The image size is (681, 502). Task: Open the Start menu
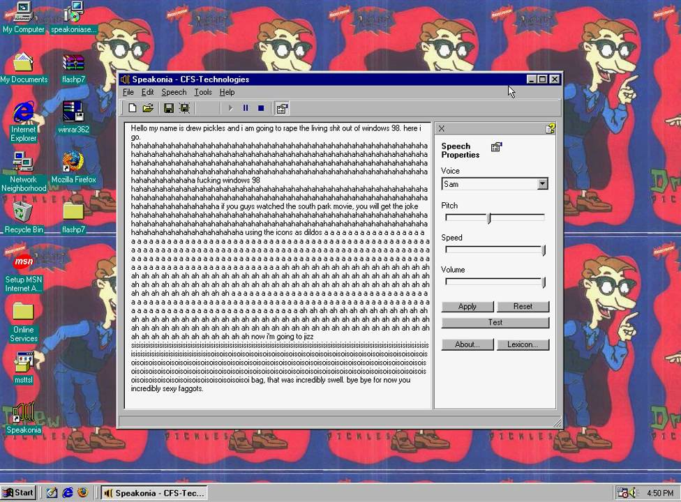[18, 493]
